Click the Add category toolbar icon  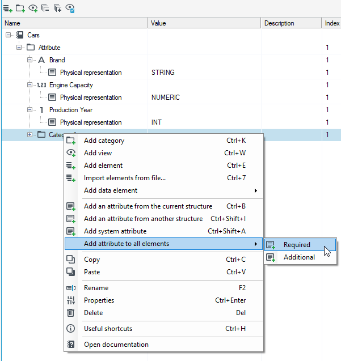(20, 9)
